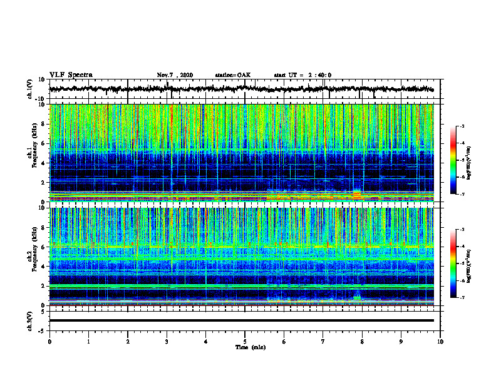Screen dimensions: 496x383
Task: Click the "station=GAK" header label
Action: 233,75
